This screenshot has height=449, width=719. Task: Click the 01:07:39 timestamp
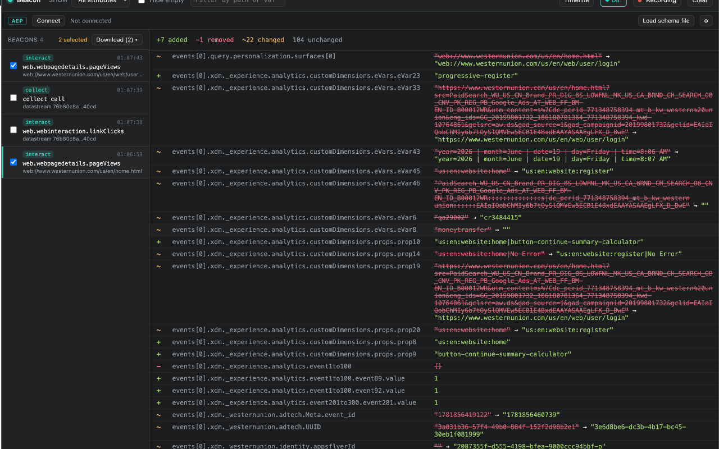click(130, 90)
